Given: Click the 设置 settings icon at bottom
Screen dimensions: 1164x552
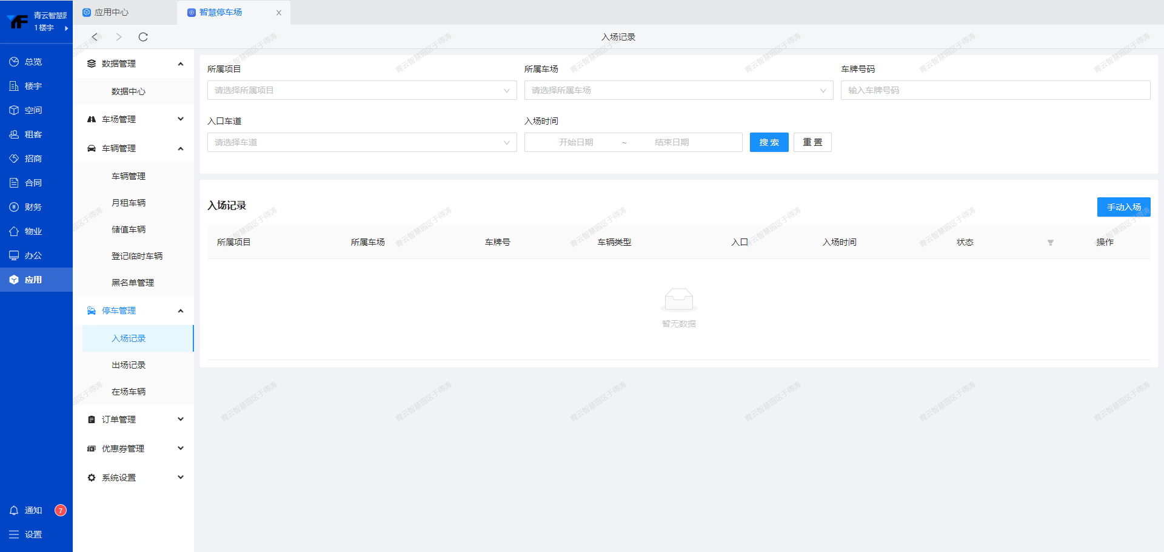Looking at the screenshot, I should pos(14,534).
